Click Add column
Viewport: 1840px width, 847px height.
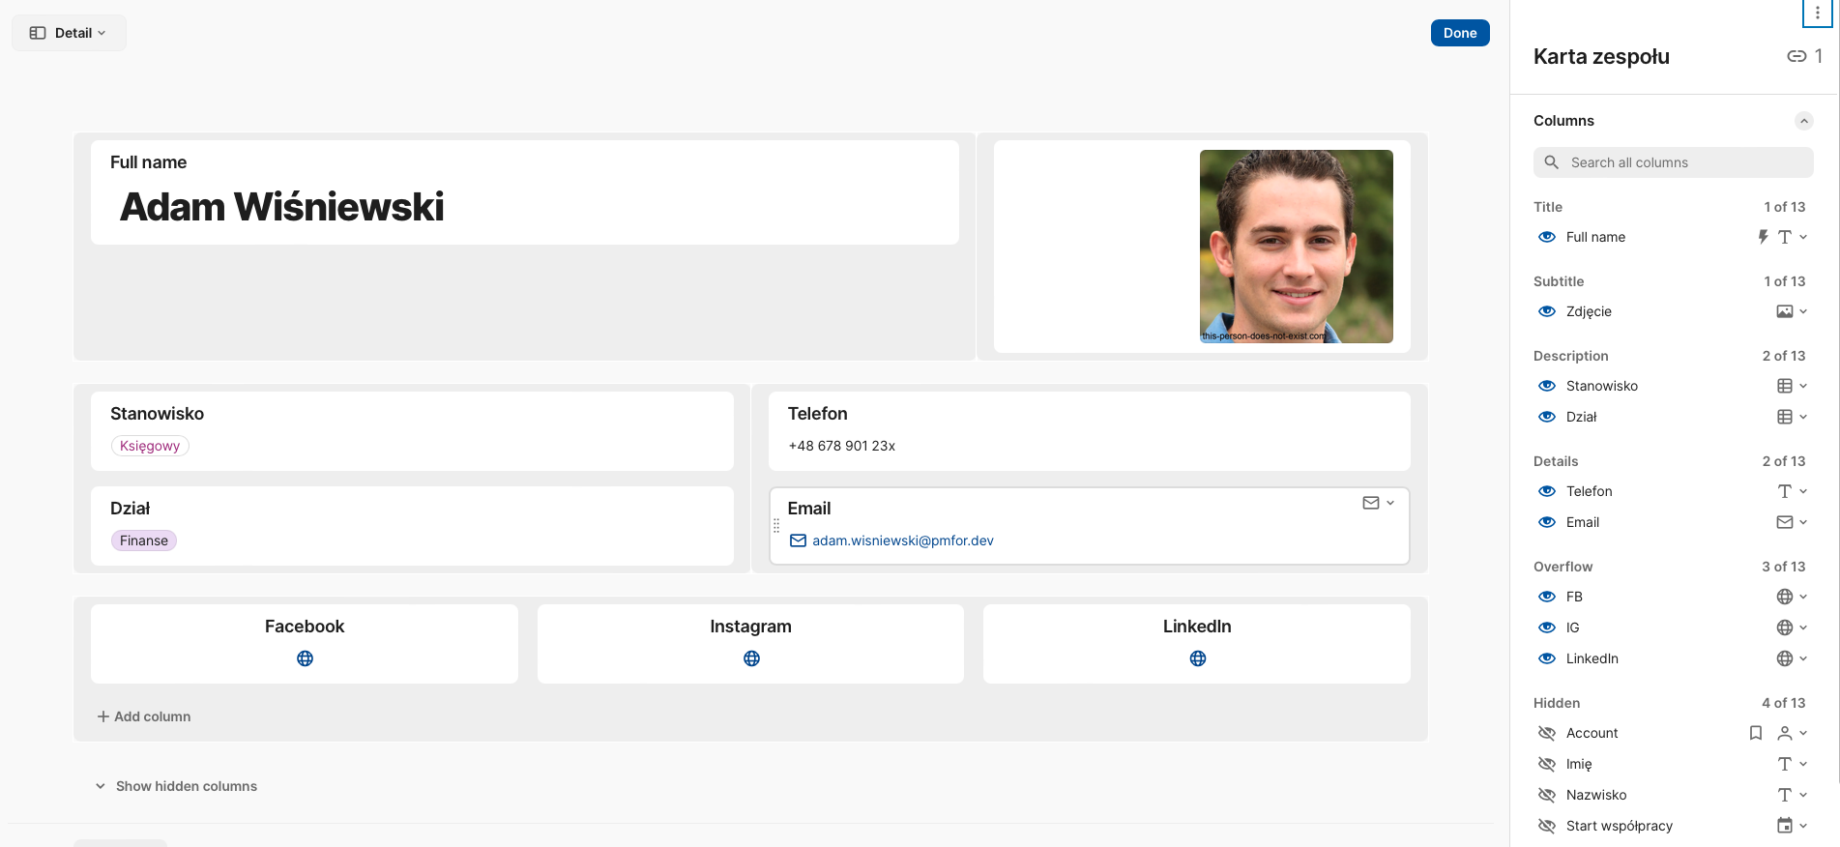[144, 716]
